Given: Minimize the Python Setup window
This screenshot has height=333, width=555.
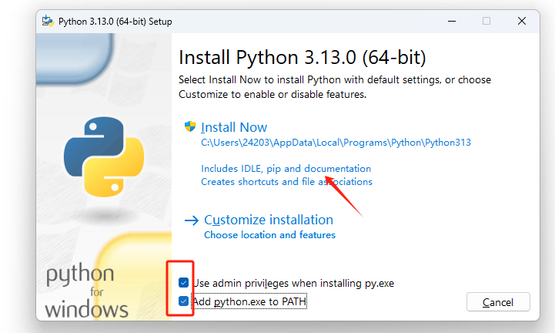Looking at the screenshot, I should click(x=452, y=21).
